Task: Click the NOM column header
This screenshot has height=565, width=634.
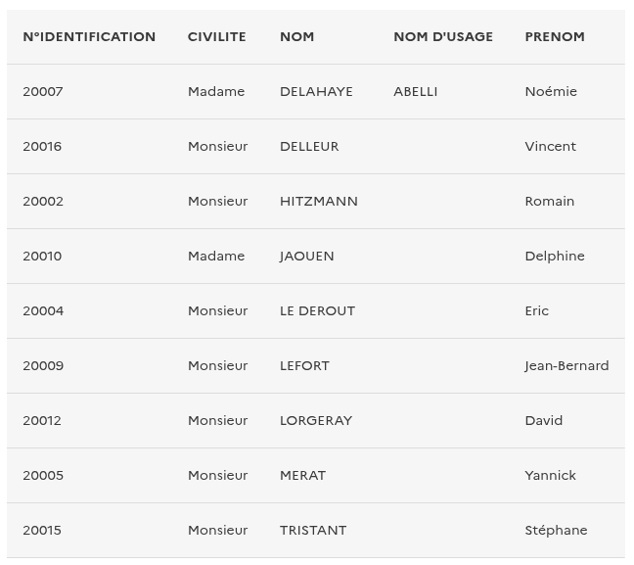Action: point(296,37)
